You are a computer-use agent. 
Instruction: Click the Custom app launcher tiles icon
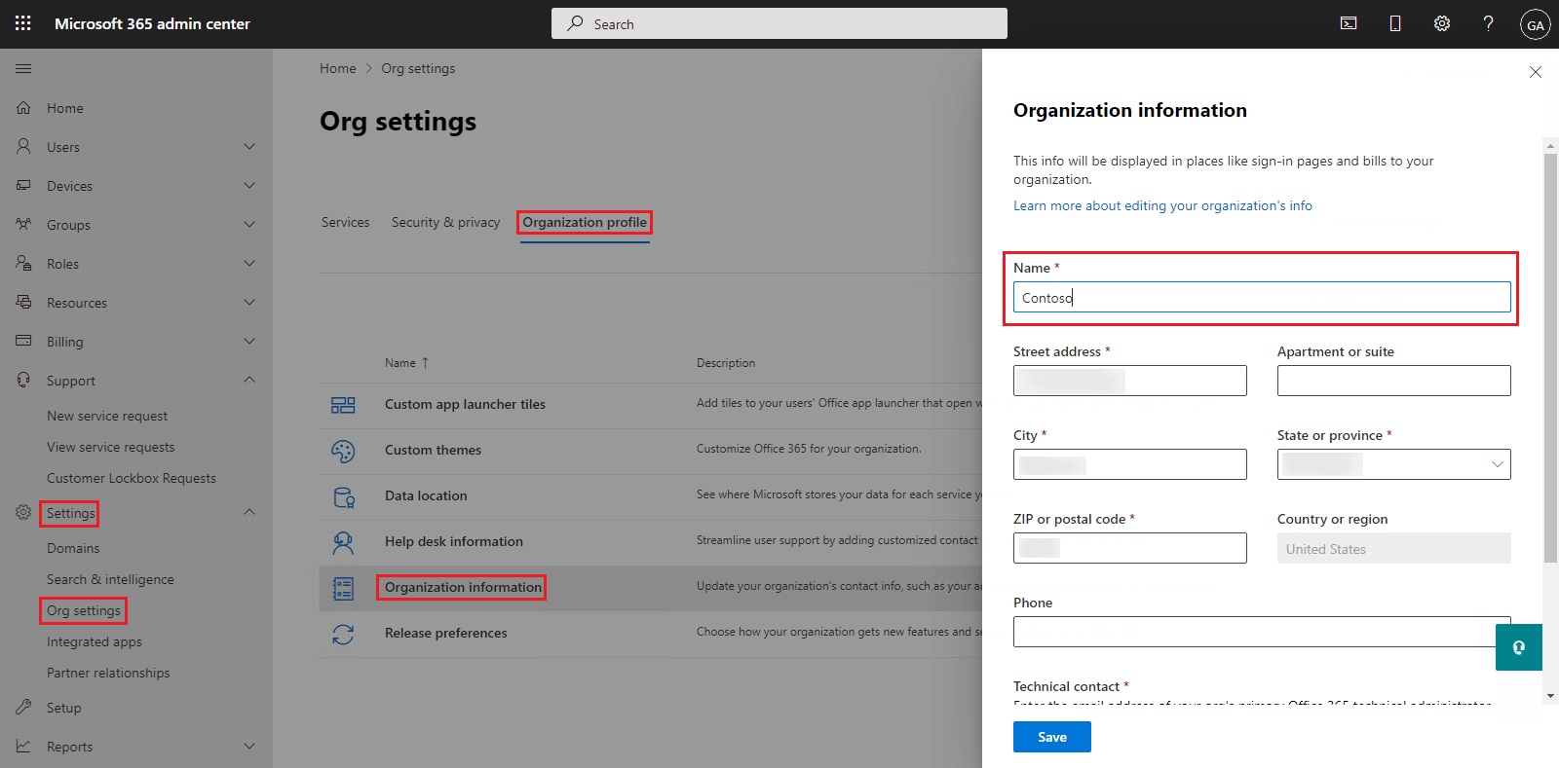pyautogui.click(x=343, y=405)
